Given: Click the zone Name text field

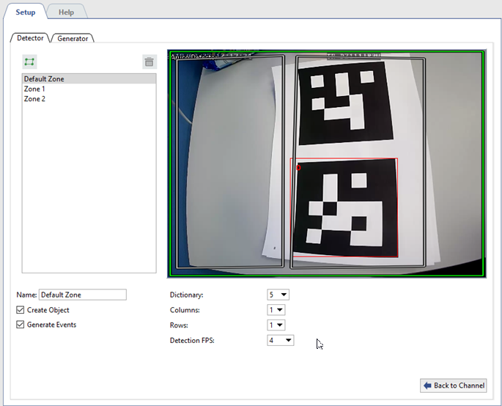Looking at the screenshot, I should coord(82,295).
